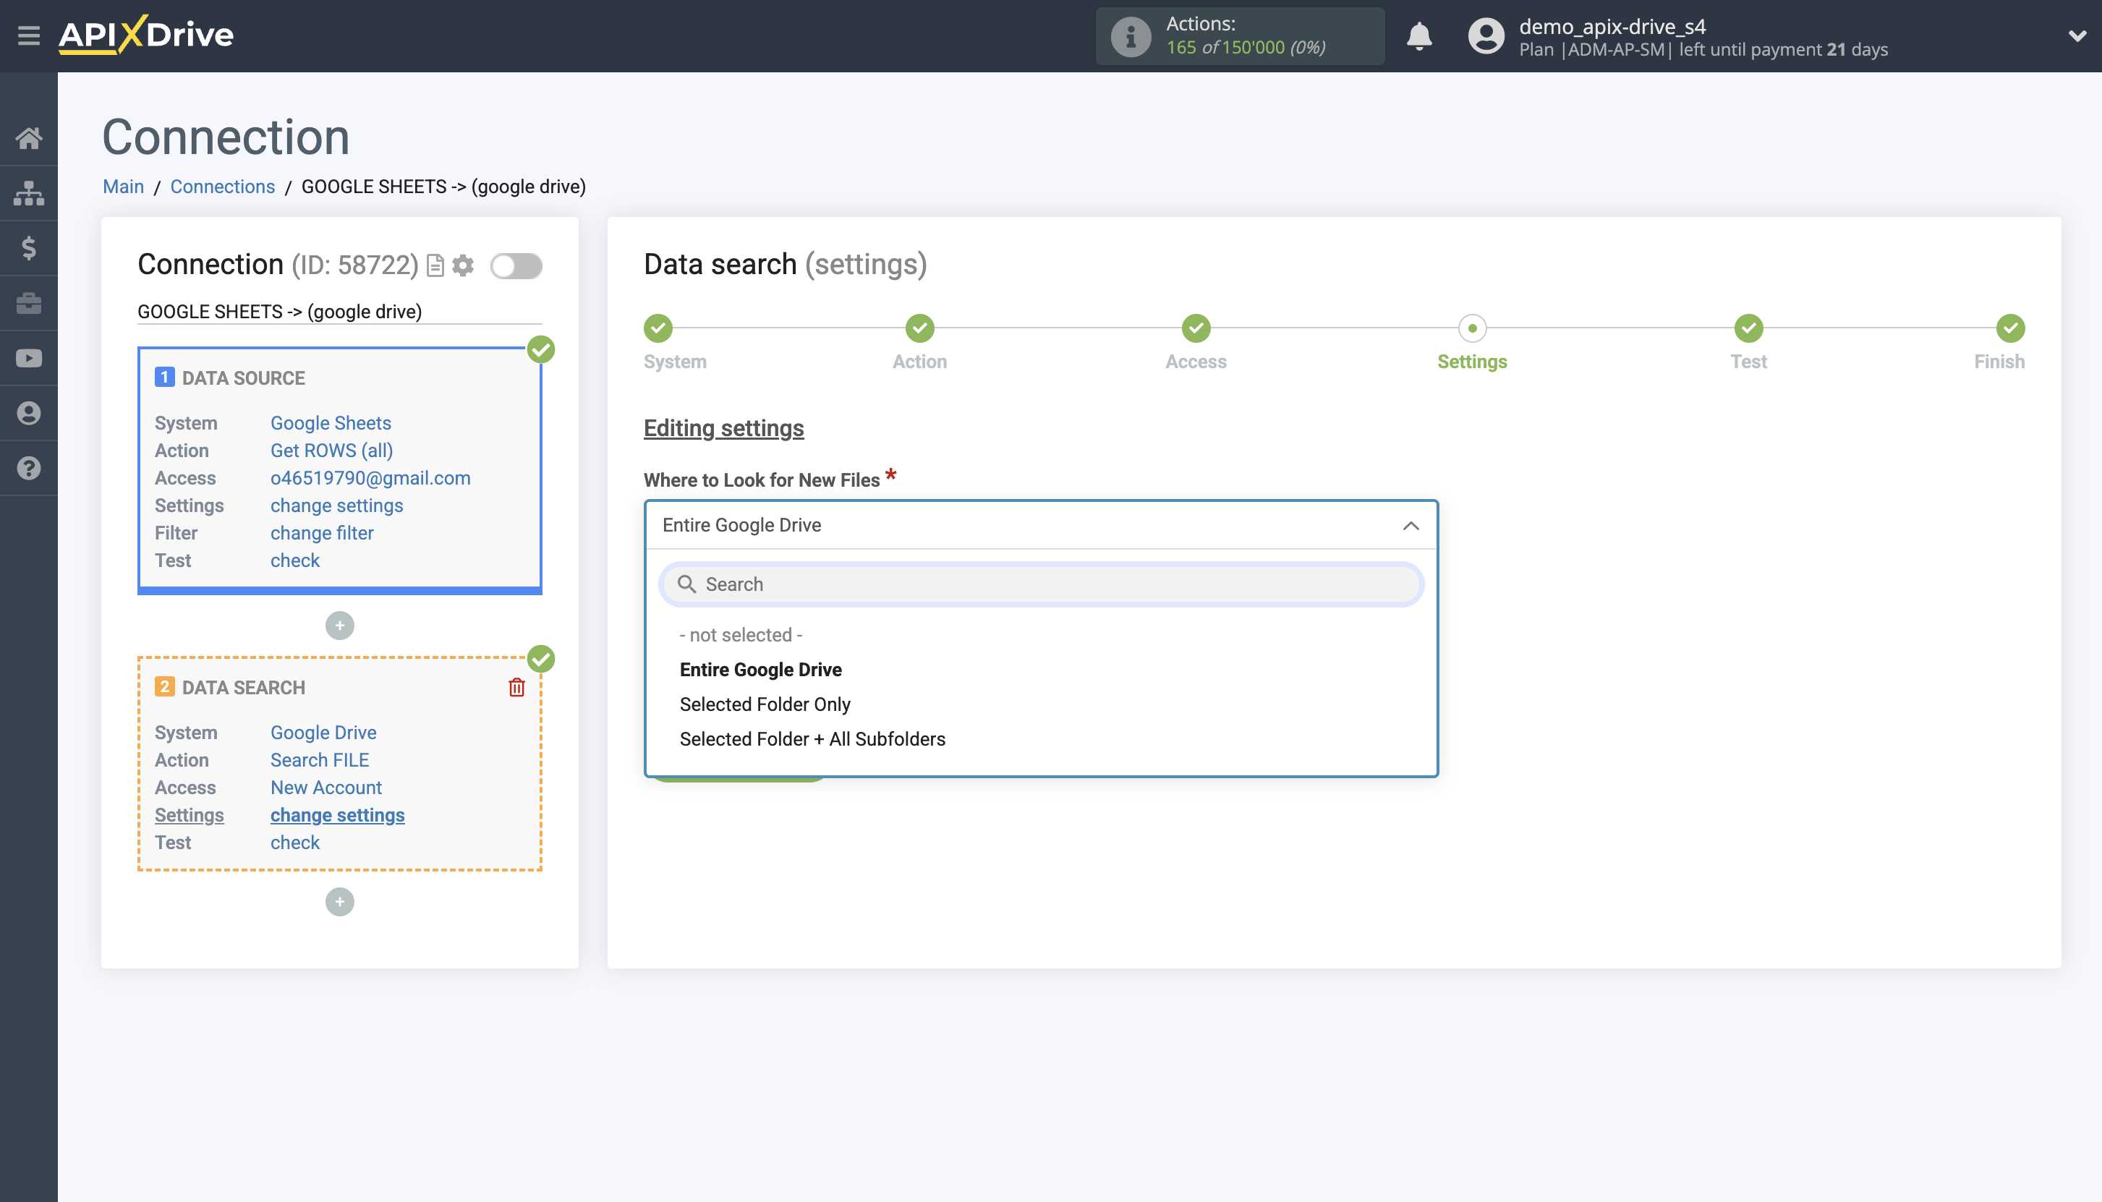
Task: Open the help question mark icon
Action: [29, 468]
